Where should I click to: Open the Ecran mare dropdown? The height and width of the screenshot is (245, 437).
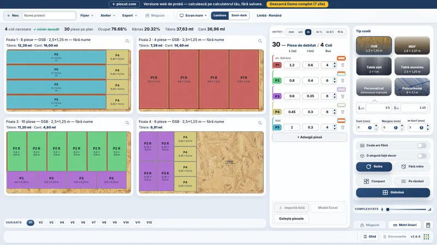(193, 16)
